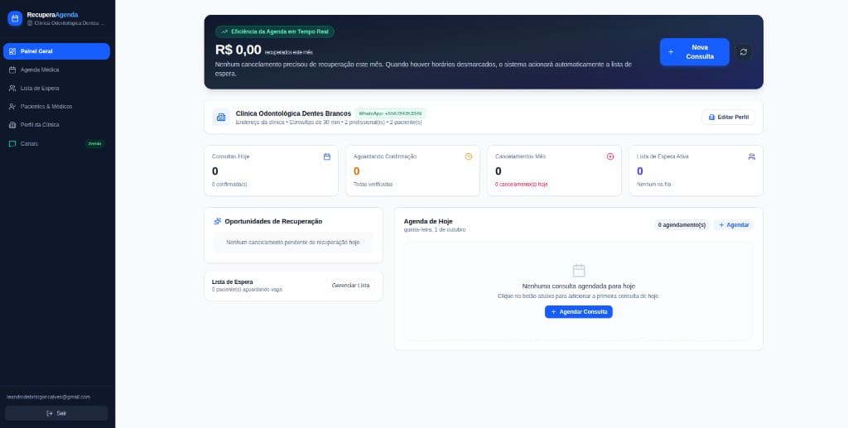
Task: Click the Pacientes & Médicos user icon
Action: 12,107
